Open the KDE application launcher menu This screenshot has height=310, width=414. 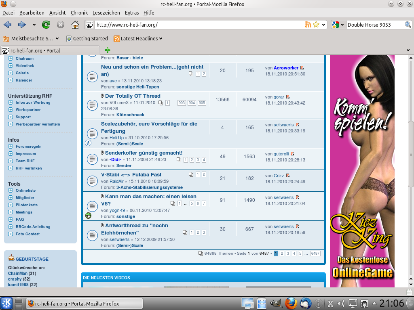click(x=6, y=303)
